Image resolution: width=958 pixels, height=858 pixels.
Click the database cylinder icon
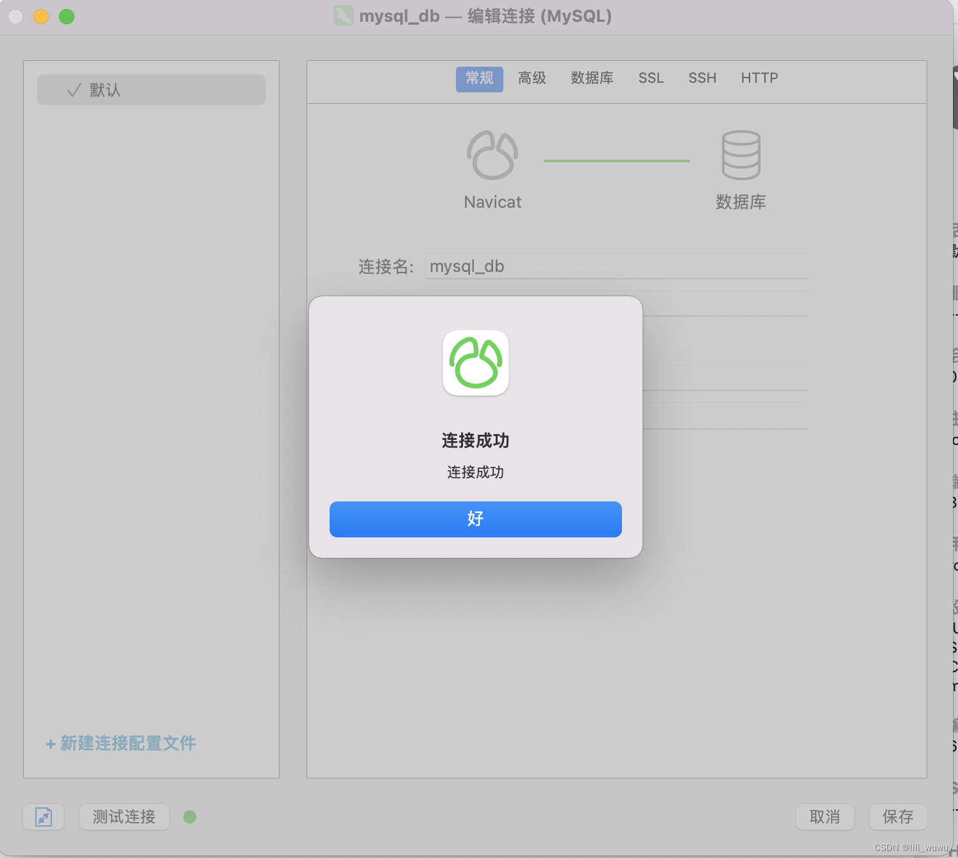[741, 155]
